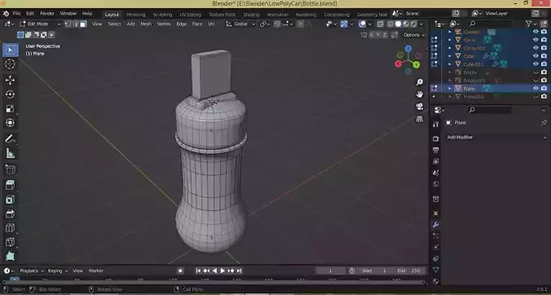Disable rendering of the Cube object
Viewport: 551px width, 295px height.
[544, 56]
